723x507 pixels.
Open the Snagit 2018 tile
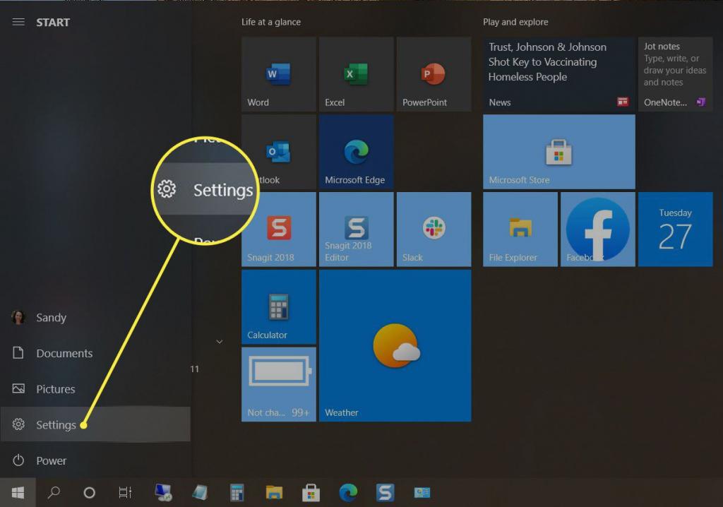[x=278, y=229]
